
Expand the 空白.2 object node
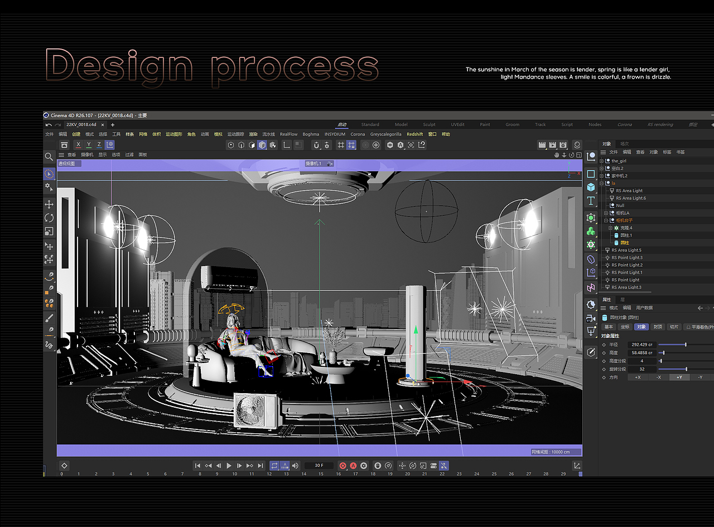coord(602,168)
